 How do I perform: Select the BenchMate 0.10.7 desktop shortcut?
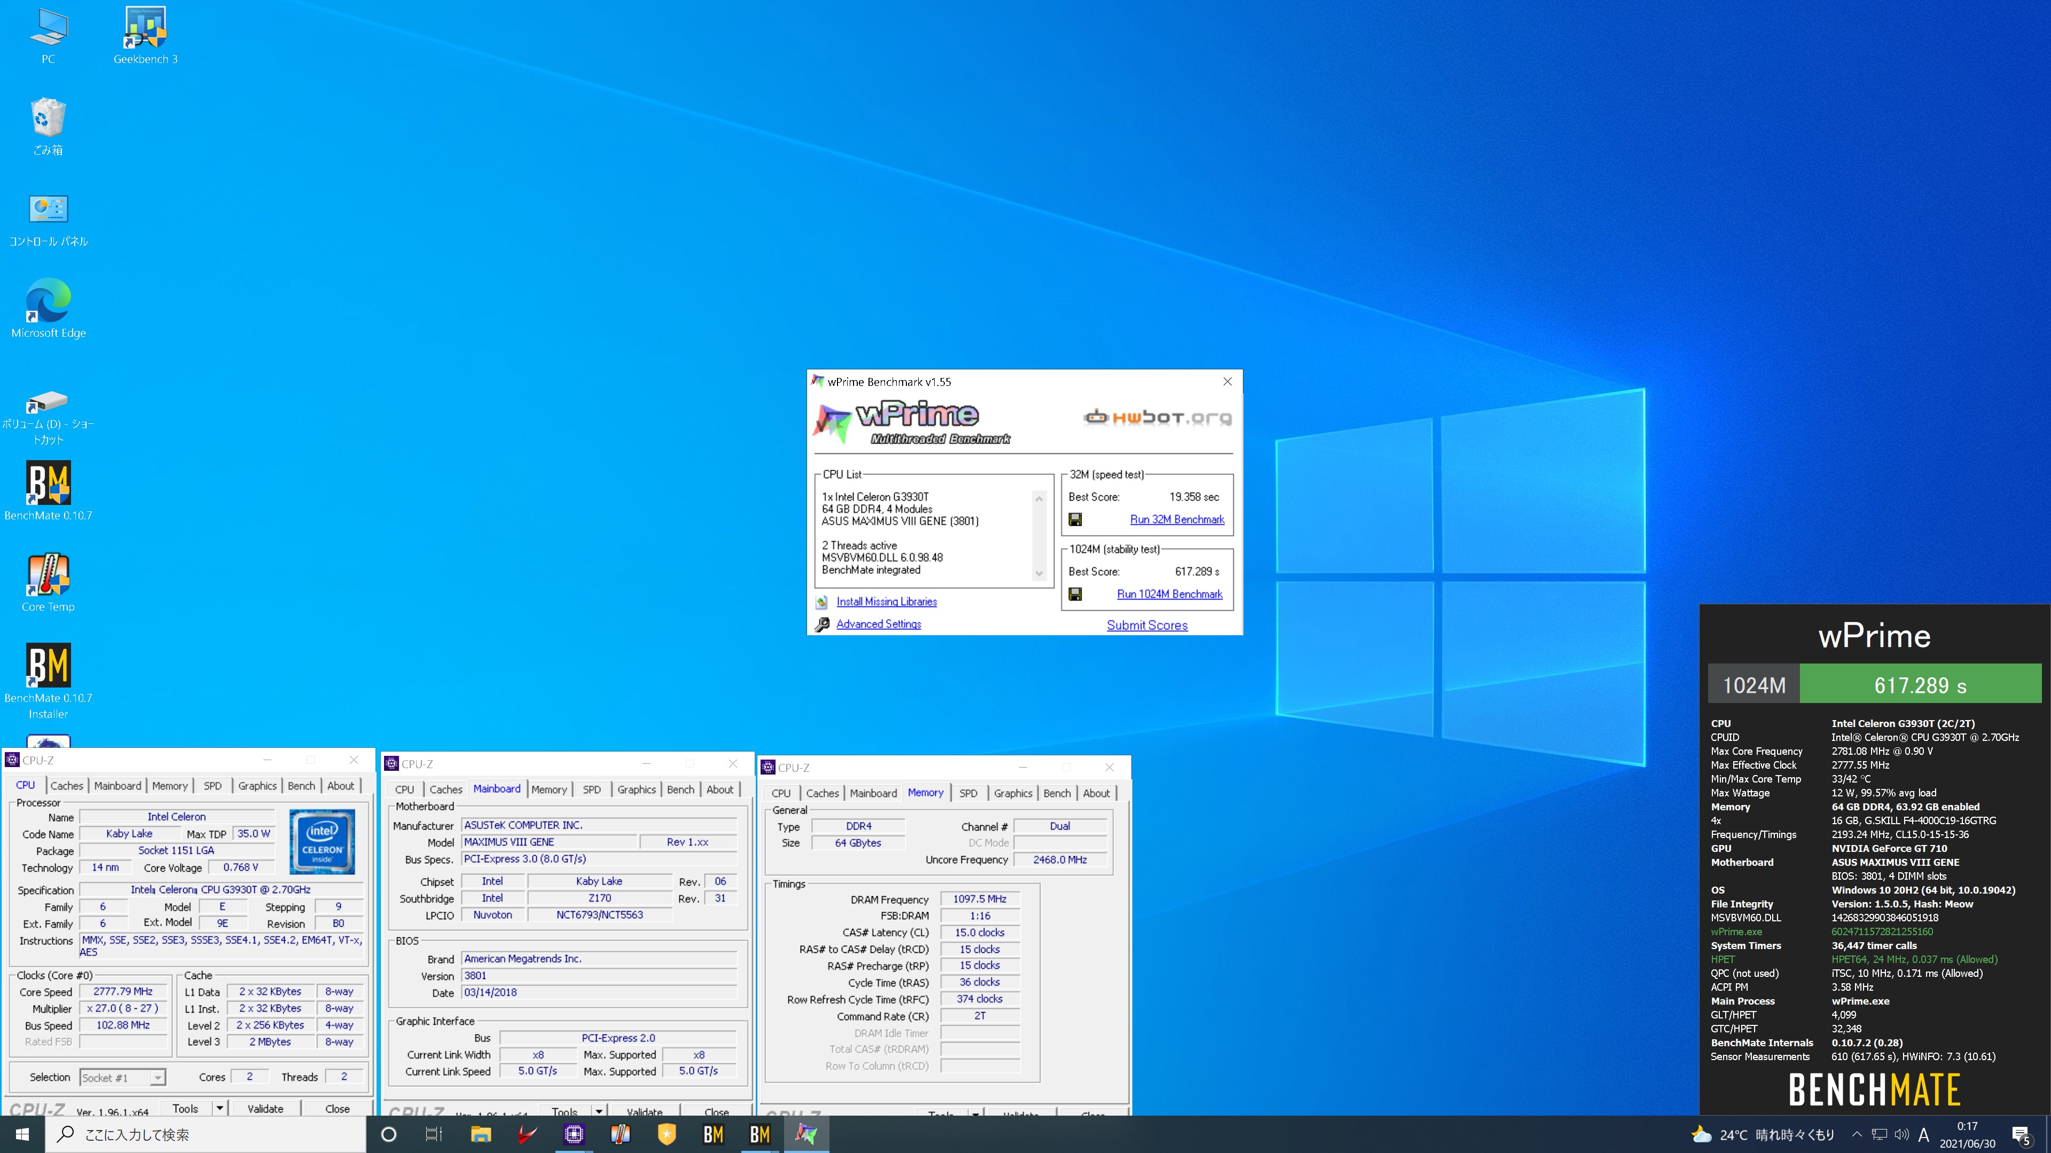tap(48, 491)
